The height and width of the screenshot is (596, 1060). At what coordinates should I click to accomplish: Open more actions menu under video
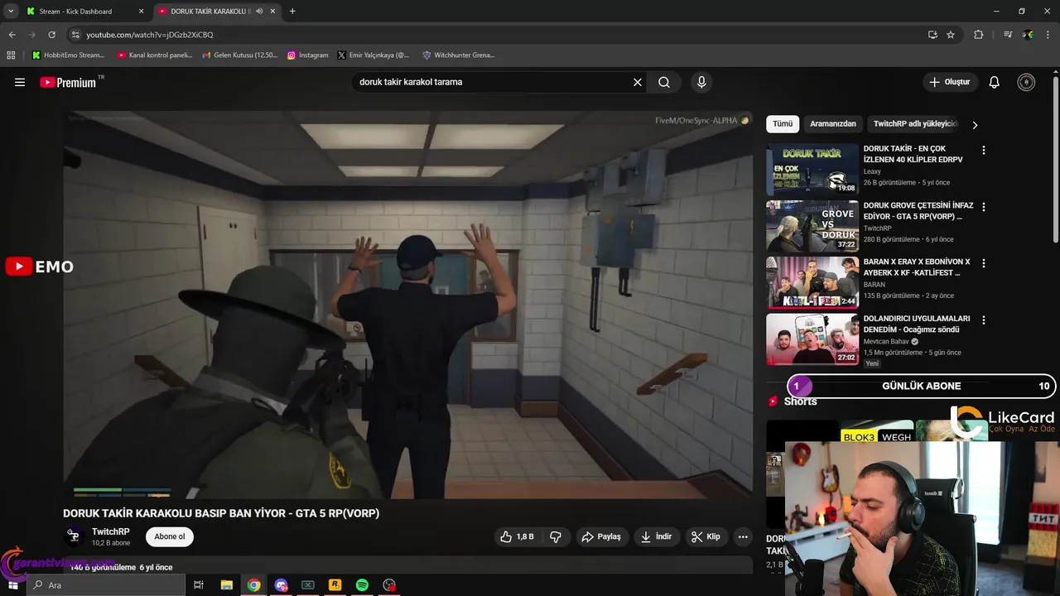tap(743, 536)
